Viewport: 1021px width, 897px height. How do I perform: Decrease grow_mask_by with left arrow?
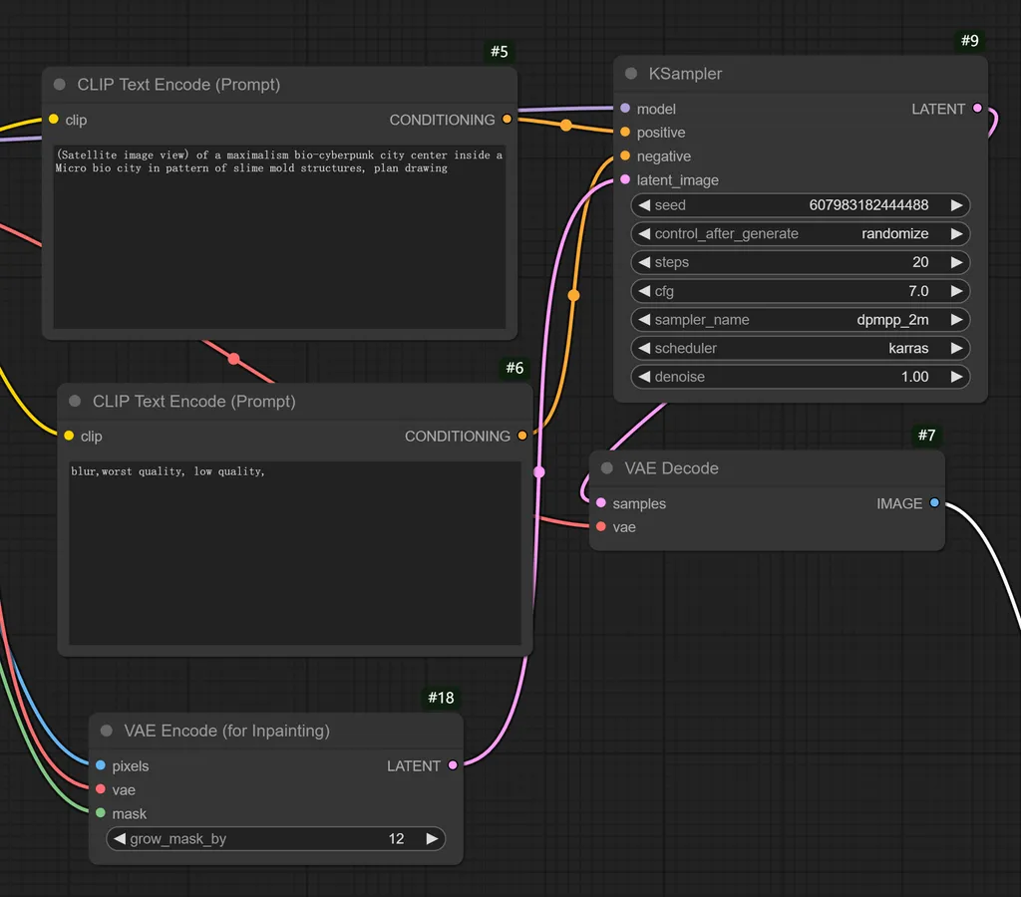(x=120, y=839)
